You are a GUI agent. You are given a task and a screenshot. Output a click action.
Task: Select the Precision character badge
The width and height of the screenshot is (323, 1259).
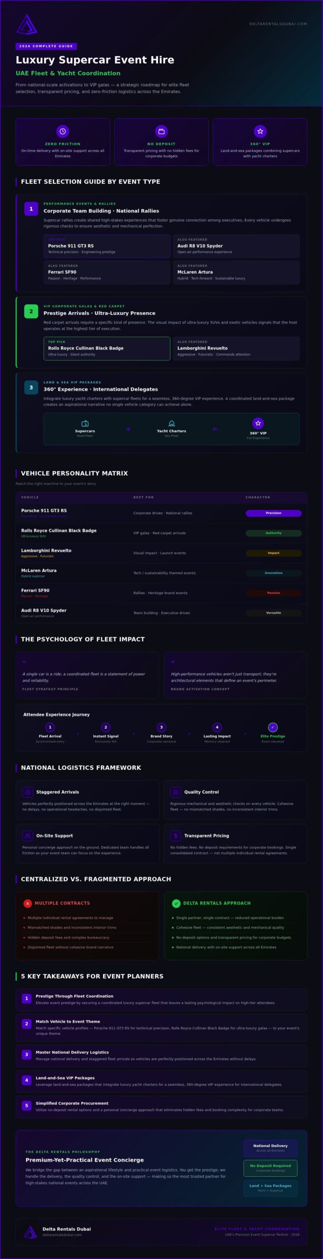coord(273,513)
